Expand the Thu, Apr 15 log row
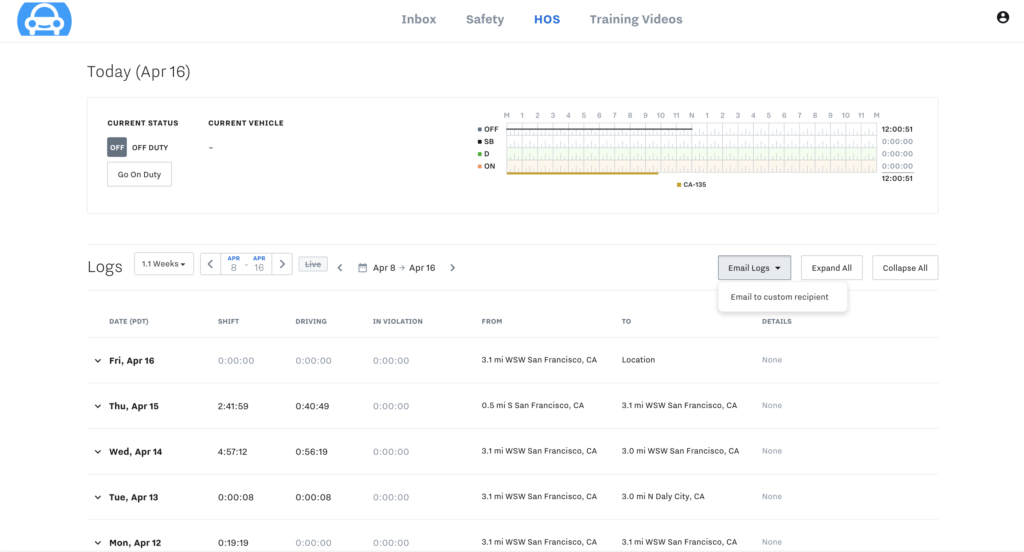1024x552 pixels. point(98,406)
